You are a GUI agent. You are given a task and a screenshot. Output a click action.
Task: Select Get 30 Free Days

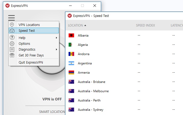point(34,55)
